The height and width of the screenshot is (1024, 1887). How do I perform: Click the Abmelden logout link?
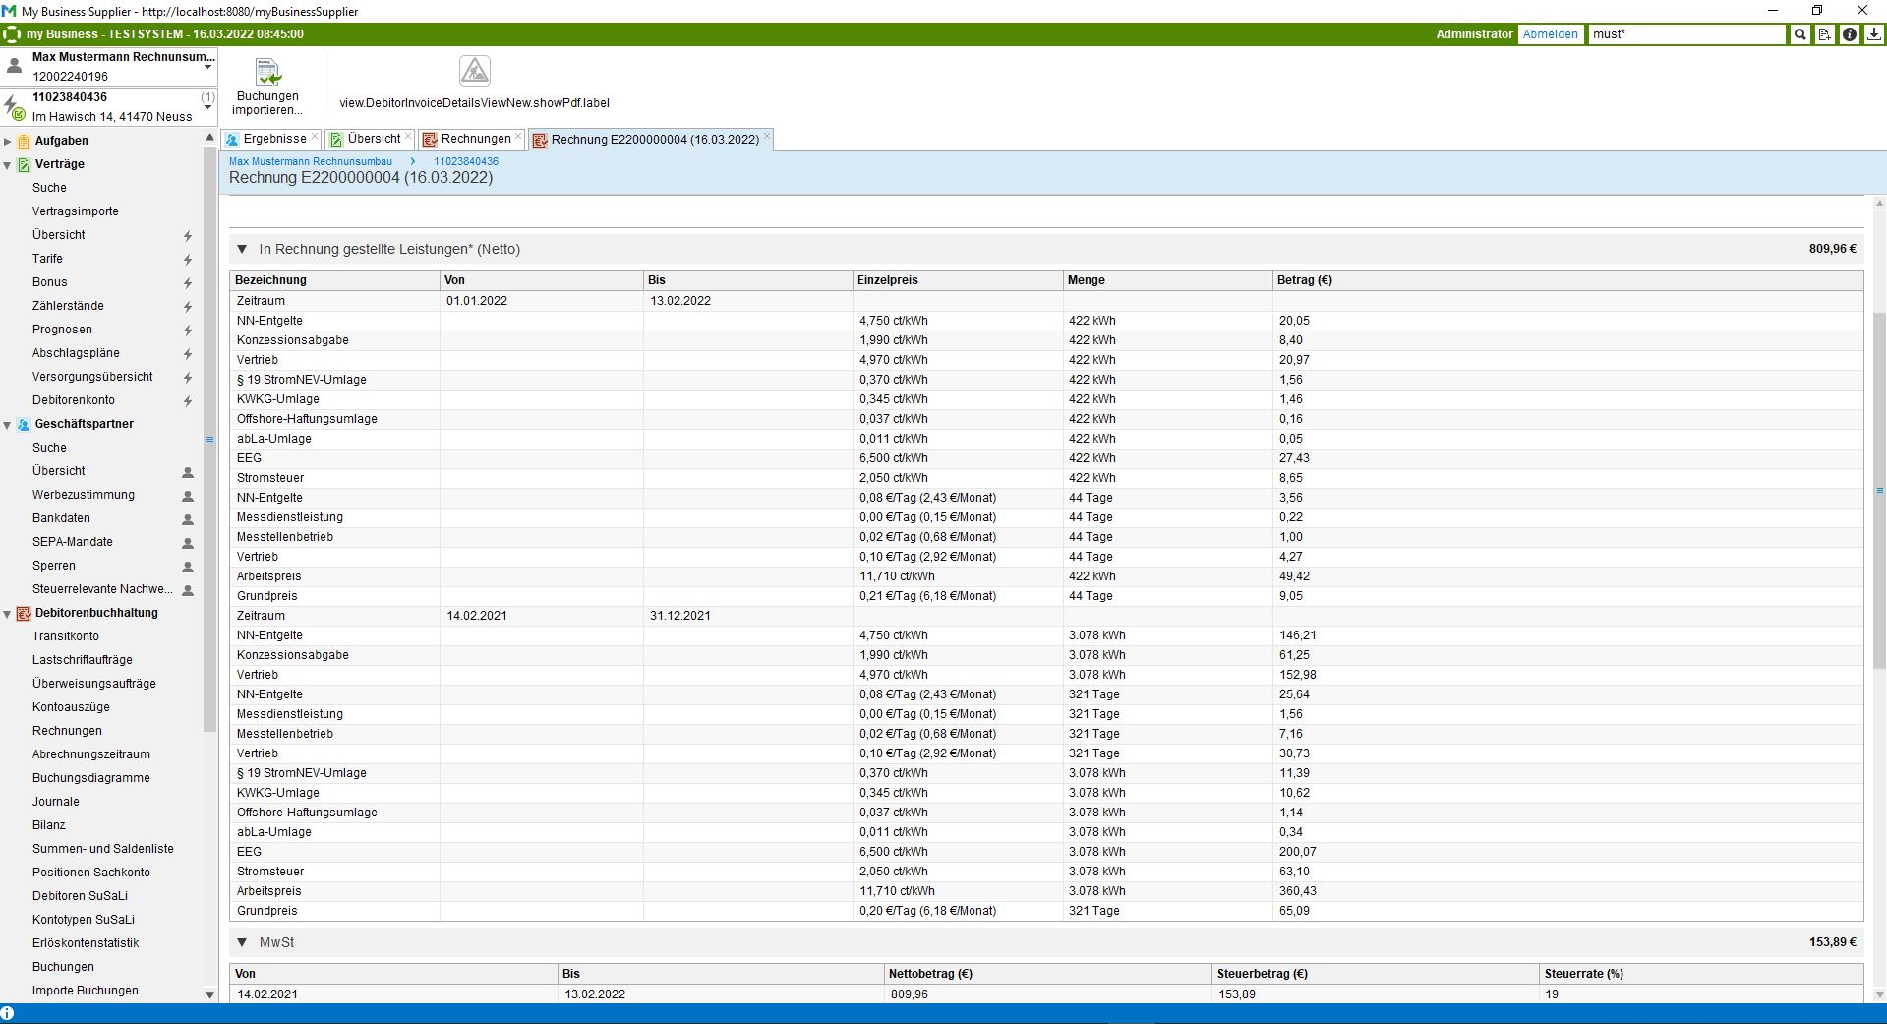[x=1550, y=34]
